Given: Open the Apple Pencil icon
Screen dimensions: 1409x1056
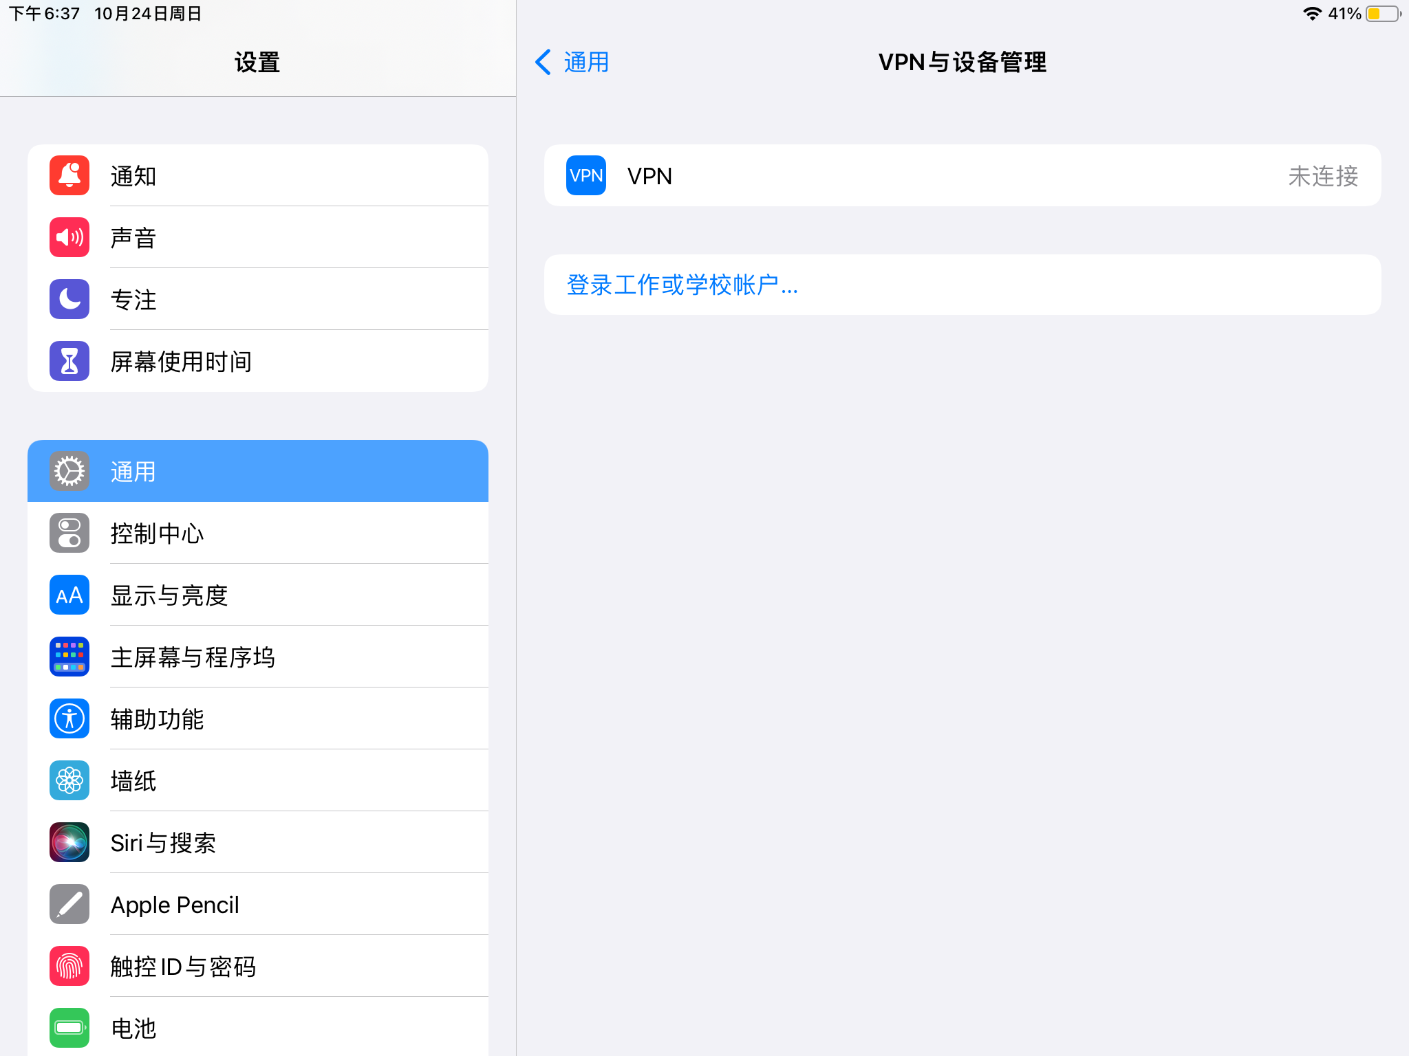Looking at the screenshot, I should pos(69,905).
